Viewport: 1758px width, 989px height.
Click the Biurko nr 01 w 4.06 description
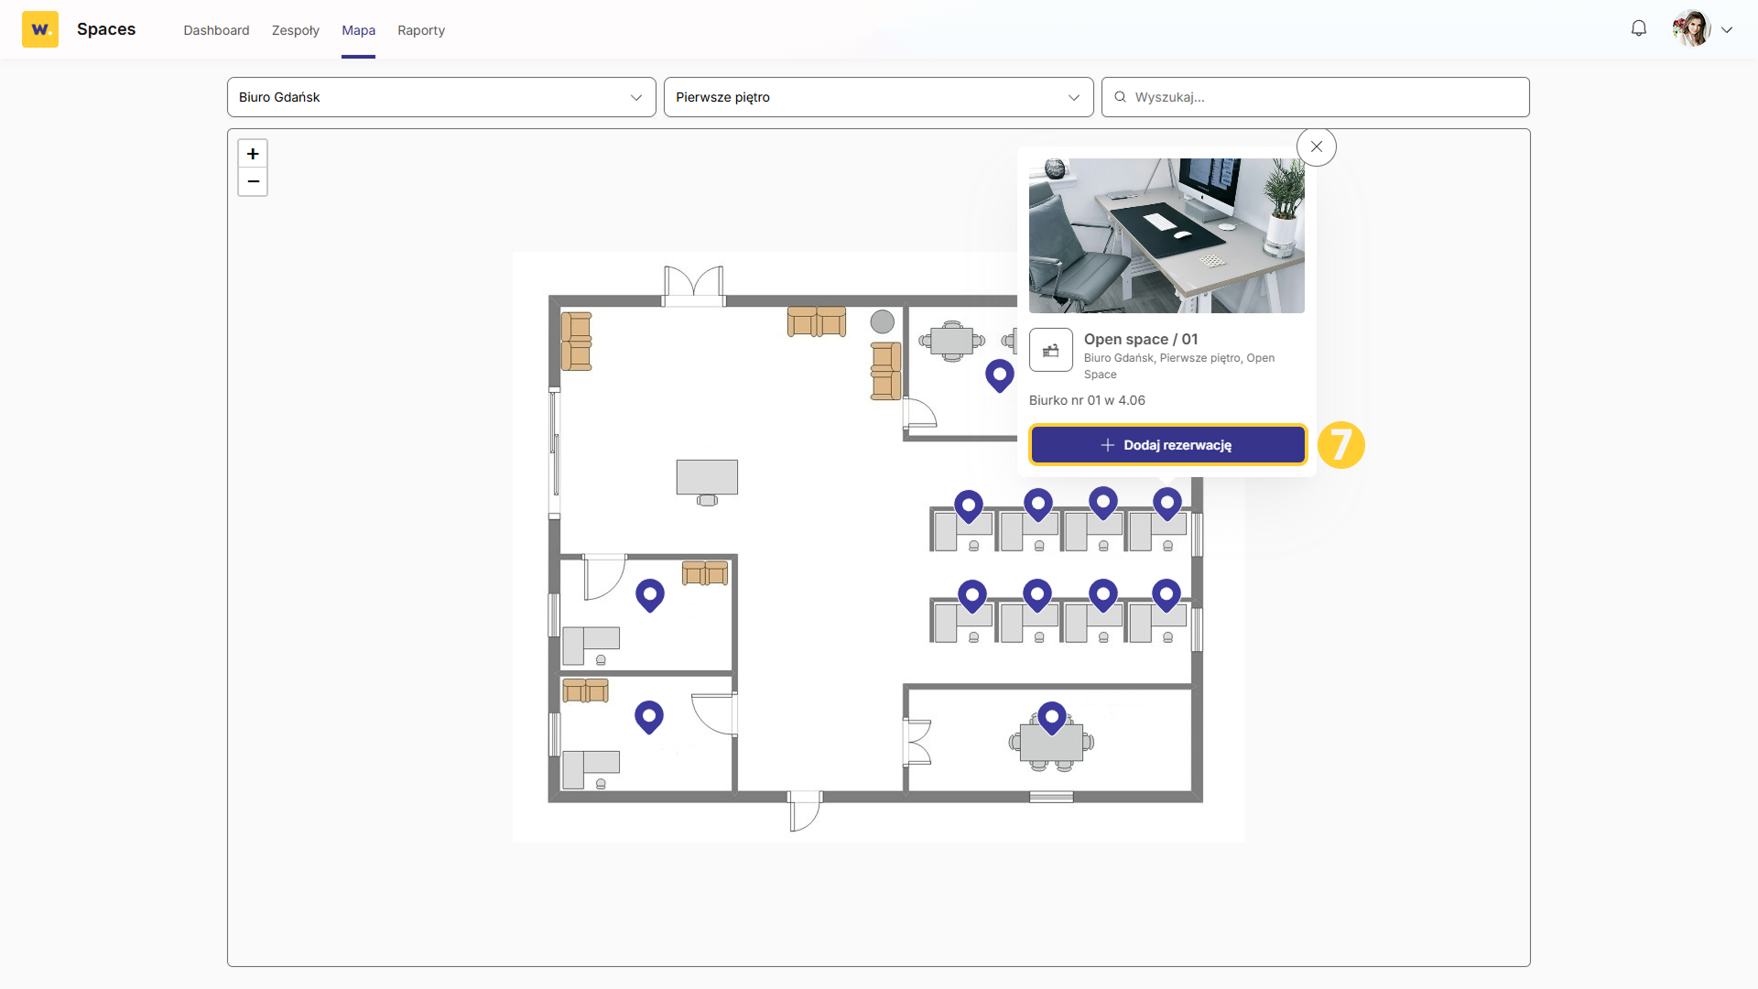1087,400
